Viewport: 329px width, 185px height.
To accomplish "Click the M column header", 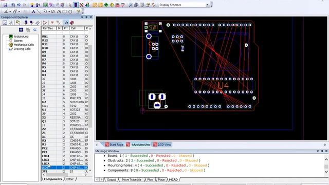I will coord(60,28).
